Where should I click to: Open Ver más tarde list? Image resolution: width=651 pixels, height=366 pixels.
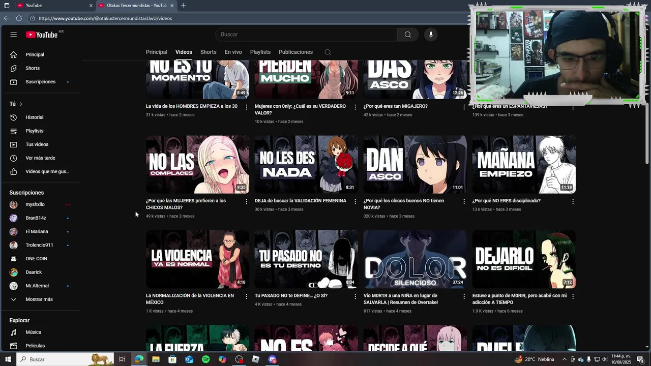pos(40,158)
